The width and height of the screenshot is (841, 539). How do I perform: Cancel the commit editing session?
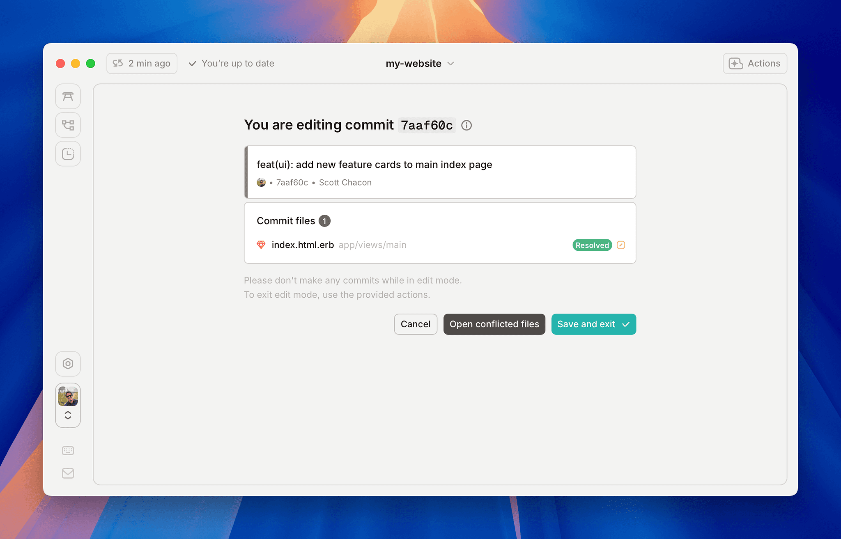pyautogui.click(x=415, y=324)
